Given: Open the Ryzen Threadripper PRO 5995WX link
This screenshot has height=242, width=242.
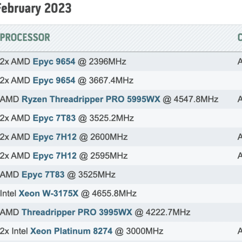Looking at the screenshot, I should coord(91,99).
